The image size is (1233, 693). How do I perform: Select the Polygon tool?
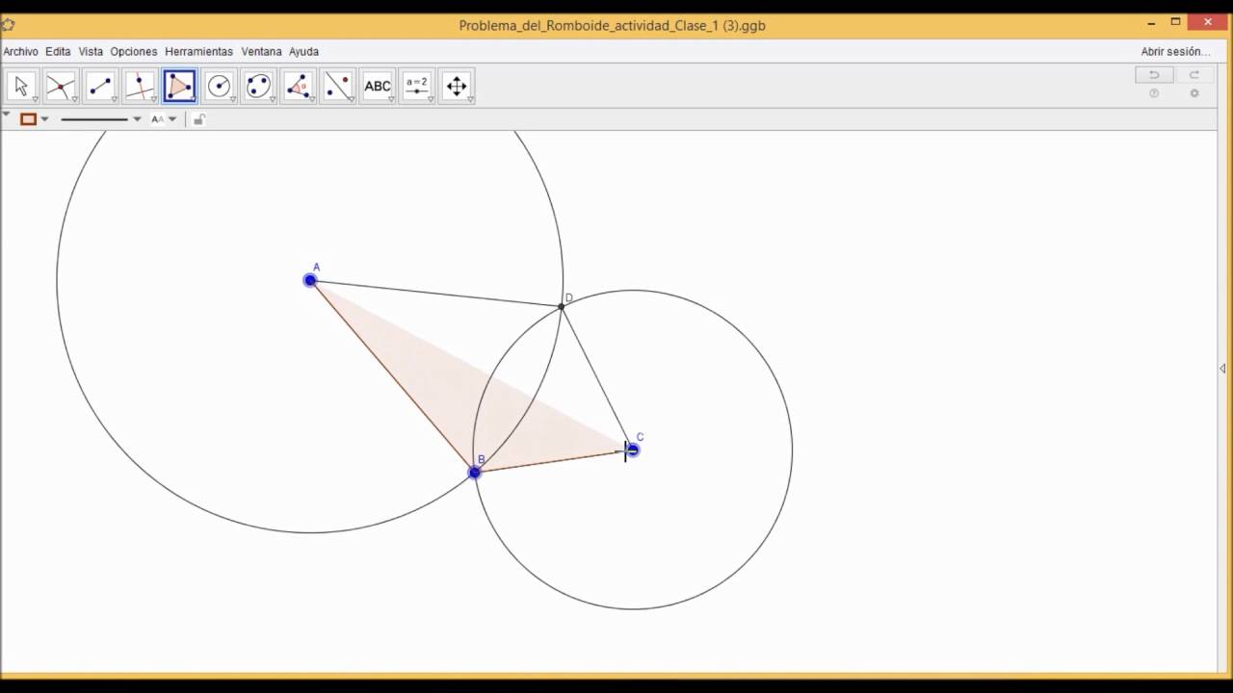pyautogui.click(x=179, y=86)
